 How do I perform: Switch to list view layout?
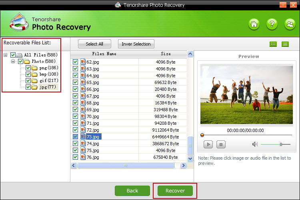click(x=285, y=44)
